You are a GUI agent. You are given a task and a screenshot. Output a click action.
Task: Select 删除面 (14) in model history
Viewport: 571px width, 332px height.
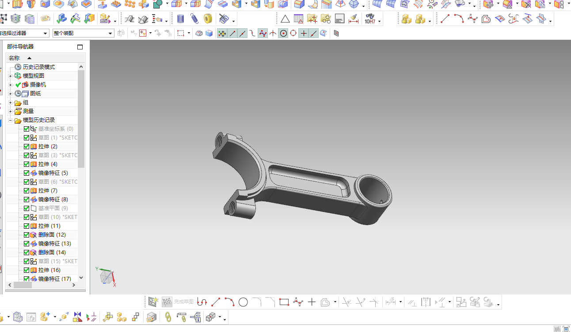pos(52,253)
